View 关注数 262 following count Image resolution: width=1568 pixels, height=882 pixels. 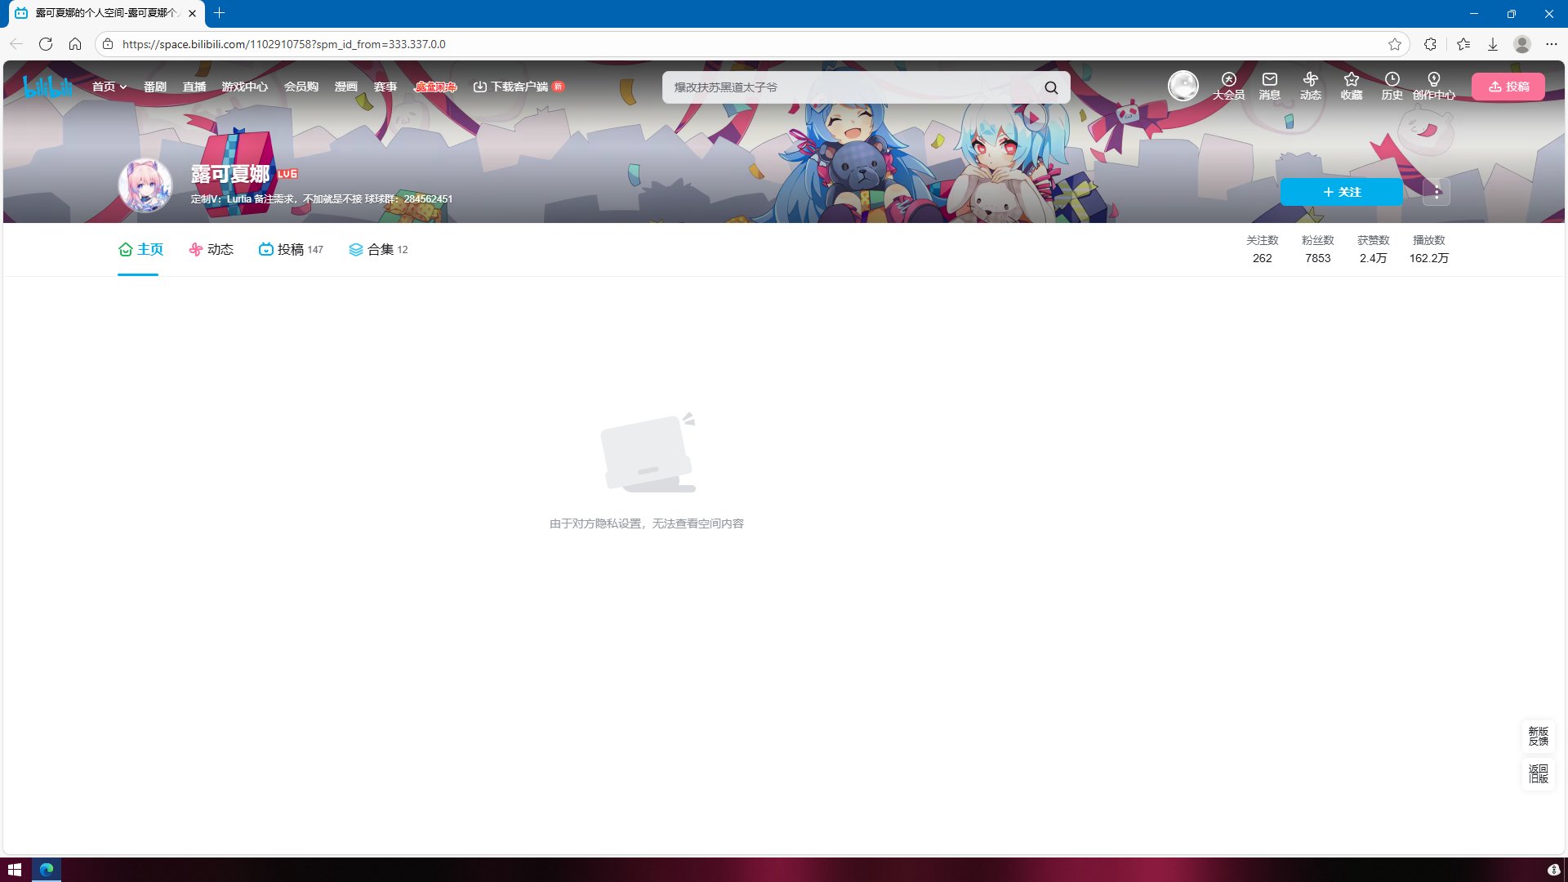(x=1262, y=249)
